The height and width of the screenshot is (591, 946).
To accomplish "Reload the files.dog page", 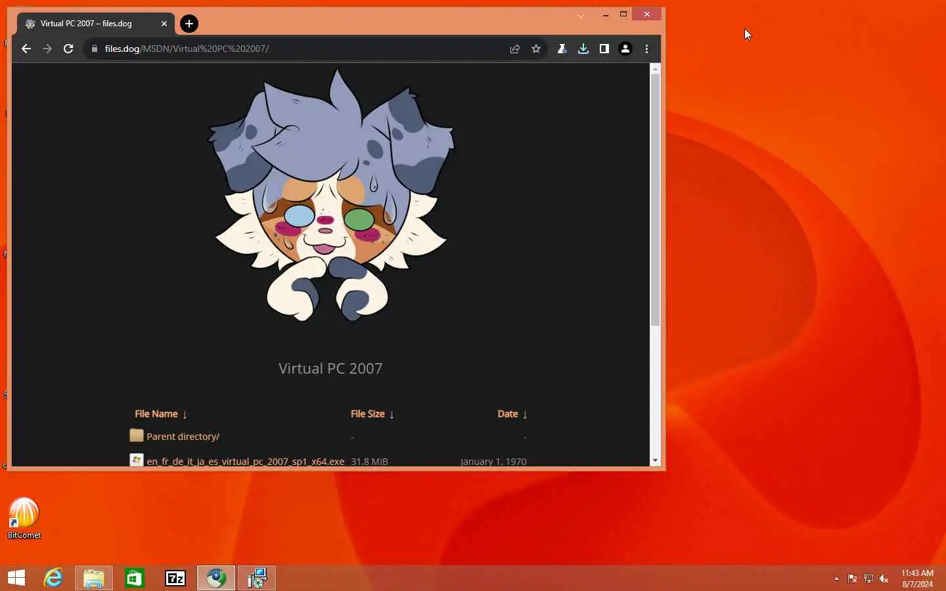I will (x=68, y=49).
